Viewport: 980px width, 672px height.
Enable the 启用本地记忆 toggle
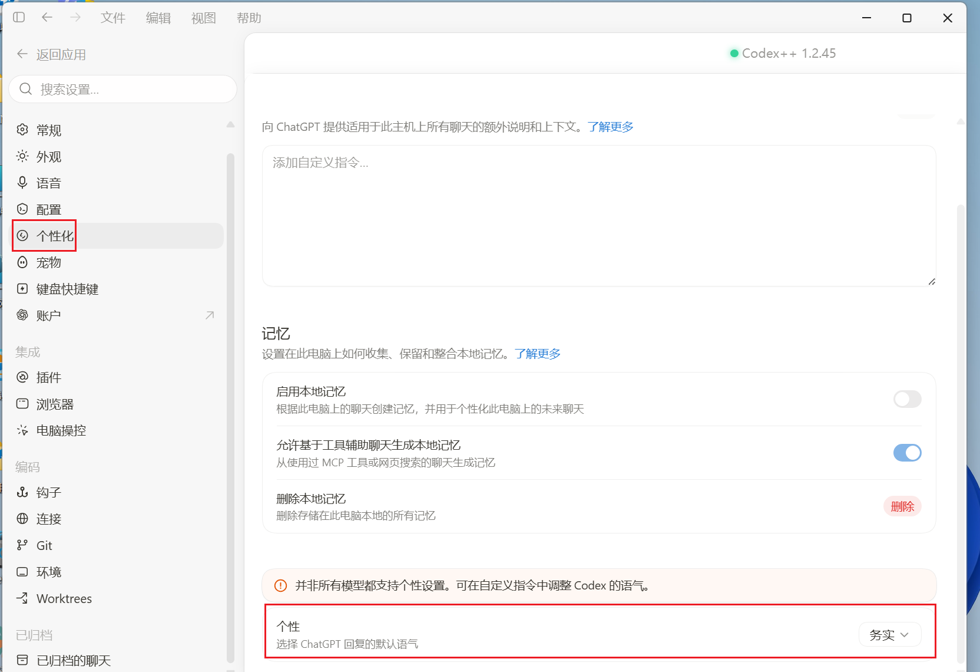[x=907, y=399]
